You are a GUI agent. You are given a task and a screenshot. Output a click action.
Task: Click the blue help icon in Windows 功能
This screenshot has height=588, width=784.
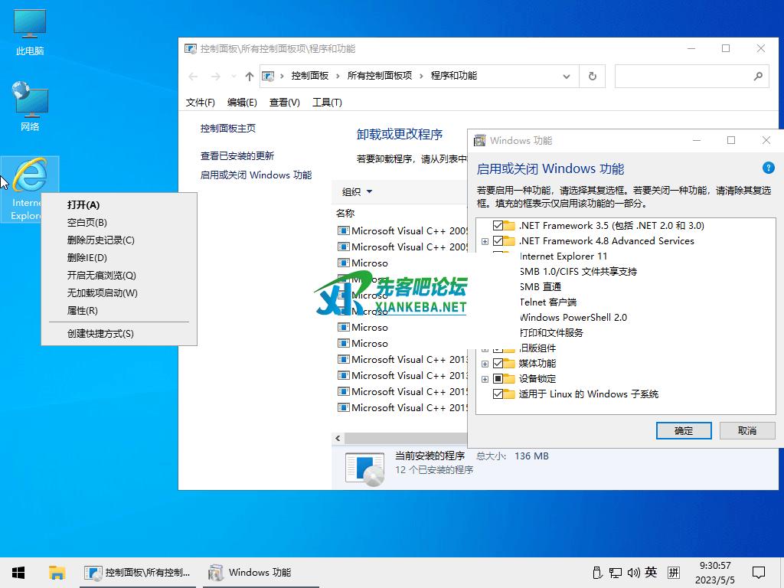click(x=768, y=168)
